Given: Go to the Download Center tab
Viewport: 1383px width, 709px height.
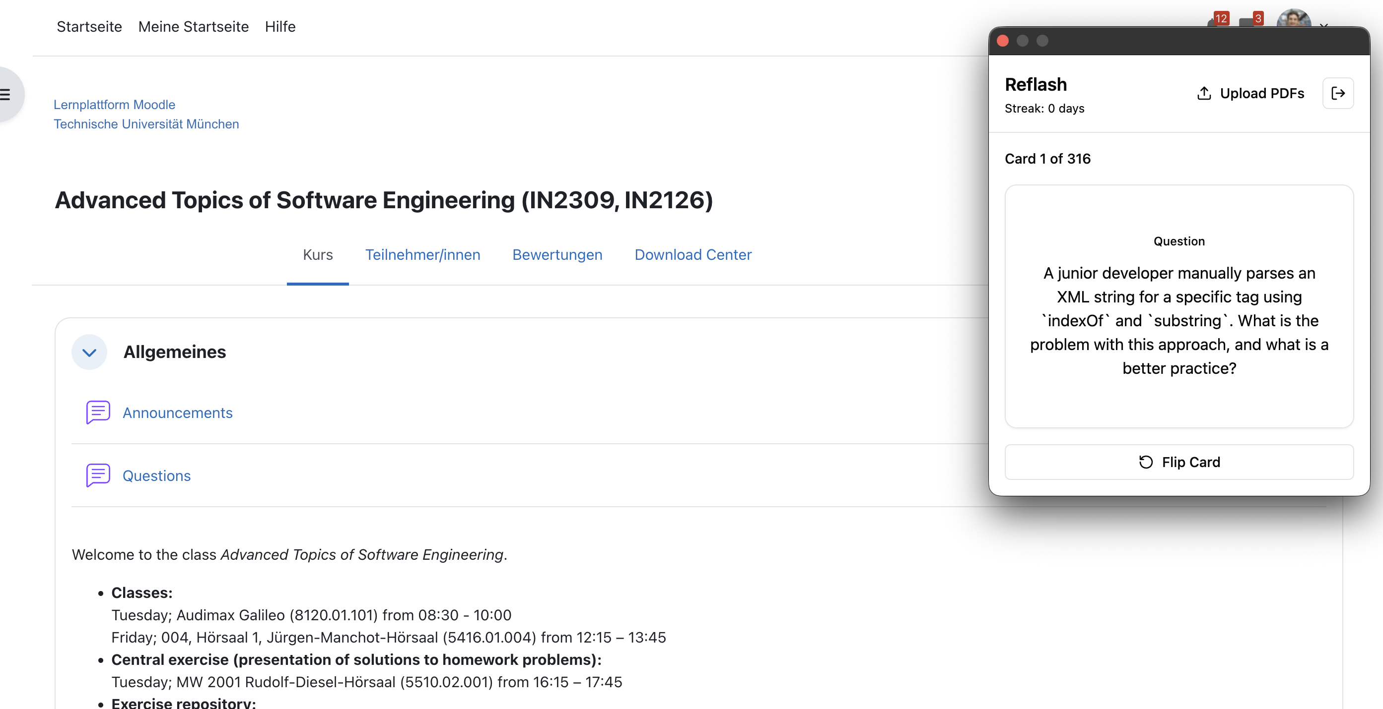Looking at the screenshot, I should point(692,255).
